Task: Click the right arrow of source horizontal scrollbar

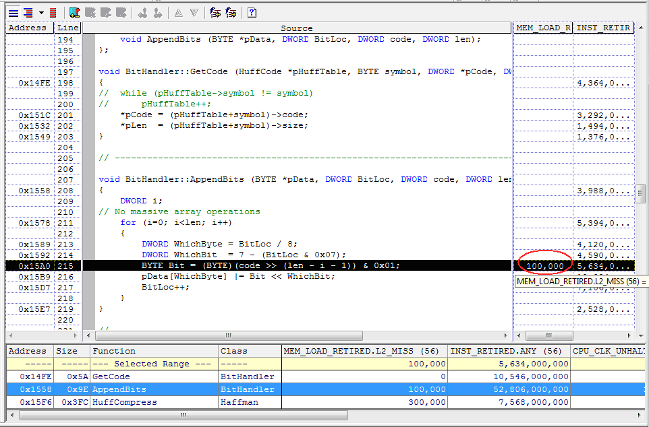Action: pyautogui.click(x=505, y=335)
